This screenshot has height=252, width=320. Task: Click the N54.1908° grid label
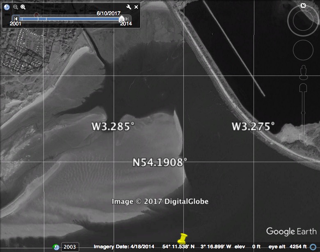point(160,163)
